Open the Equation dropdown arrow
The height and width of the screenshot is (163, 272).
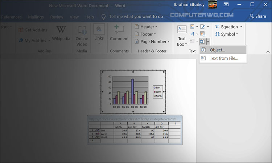tap(241, 27)
